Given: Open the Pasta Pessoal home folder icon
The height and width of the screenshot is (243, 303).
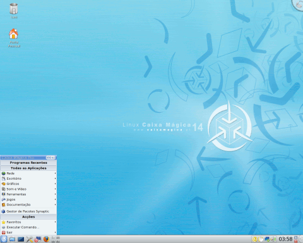Looking at the screenshot, I should 14,38.
